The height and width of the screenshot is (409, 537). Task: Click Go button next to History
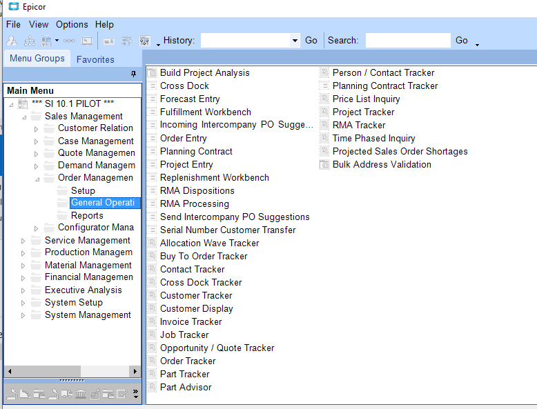pos(311,41)
